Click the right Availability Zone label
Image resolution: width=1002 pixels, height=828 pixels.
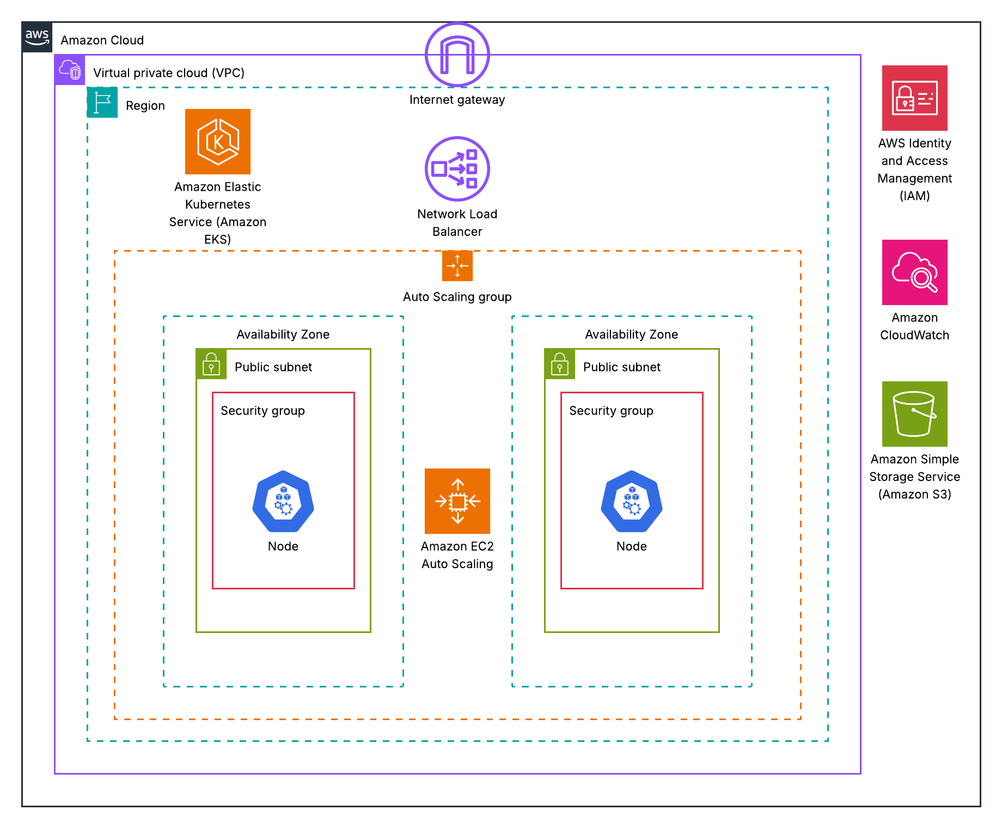(632, 334)
